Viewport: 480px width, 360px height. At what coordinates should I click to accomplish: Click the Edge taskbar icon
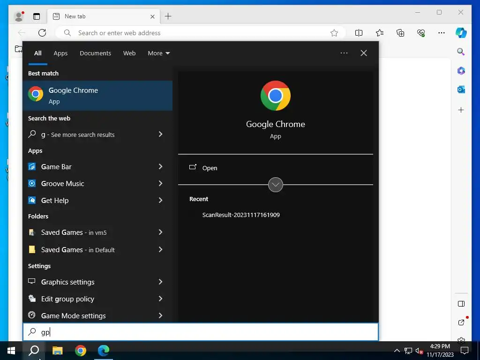(104, 351)
